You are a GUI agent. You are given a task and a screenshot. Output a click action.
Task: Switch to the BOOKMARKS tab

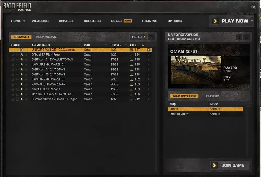point(46,37)
